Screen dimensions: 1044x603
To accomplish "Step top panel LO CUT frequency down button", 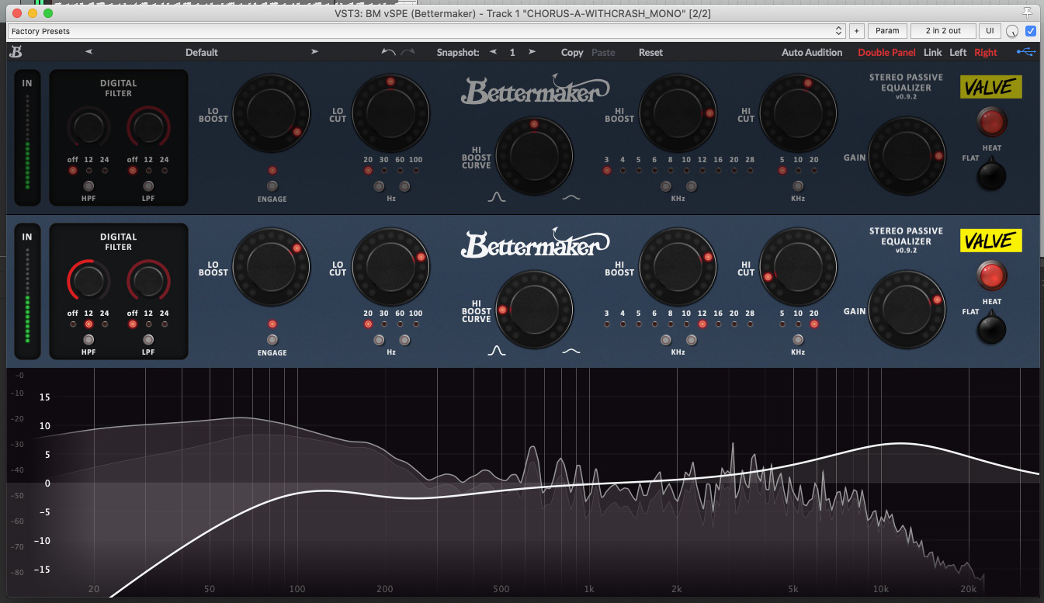I will click(379, 186).
